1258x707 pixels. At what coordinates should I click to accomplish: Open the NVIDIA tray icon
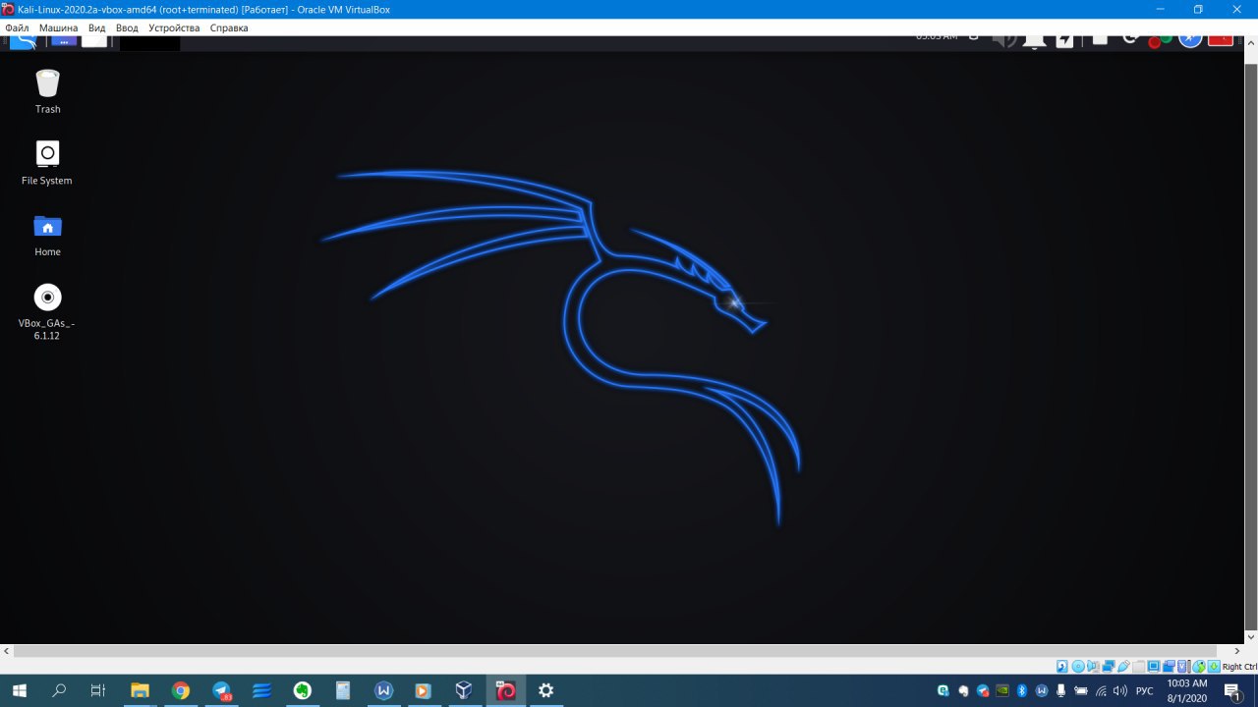pyautogui.click(x=1002, y=690)
